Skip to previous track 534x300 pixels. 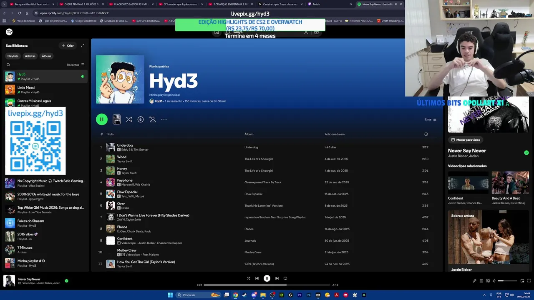click(257, 278)
